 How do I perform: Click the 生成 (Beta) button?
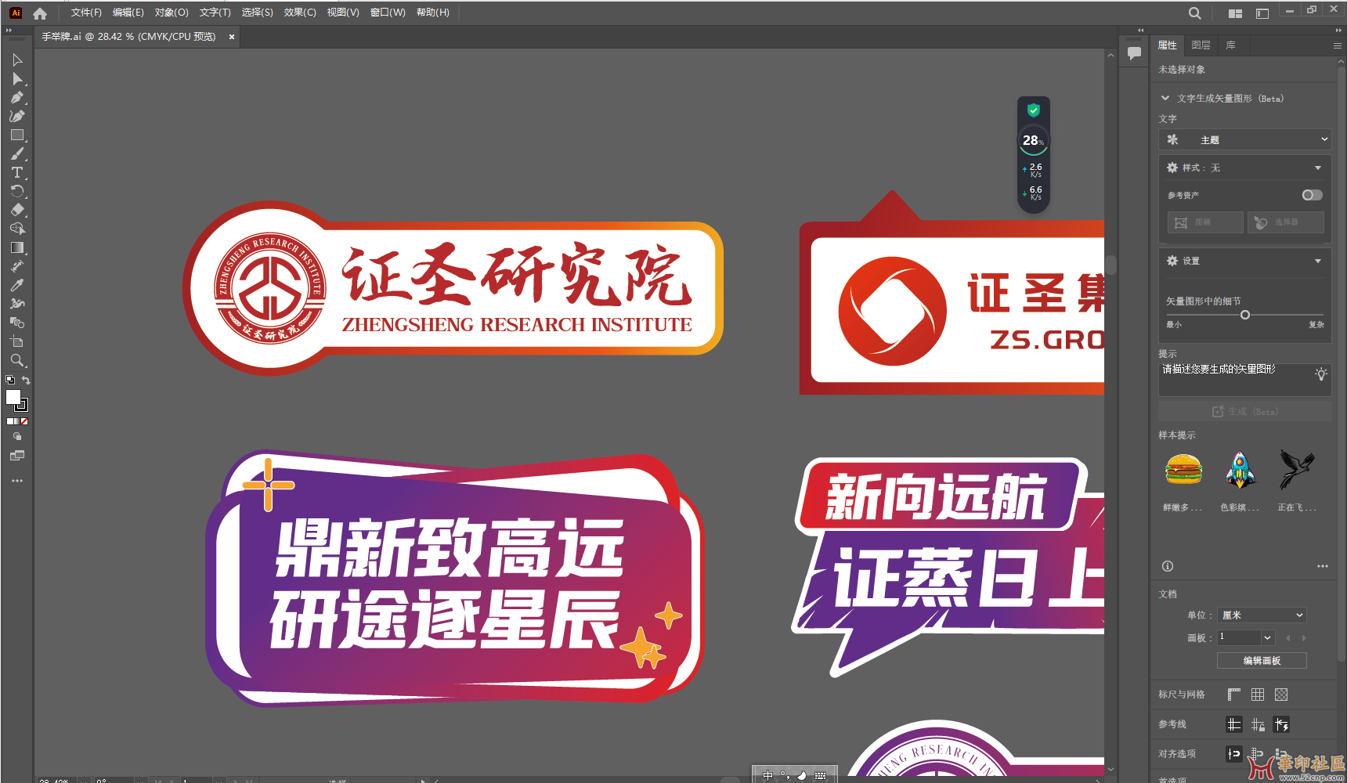pos(1245,411)
